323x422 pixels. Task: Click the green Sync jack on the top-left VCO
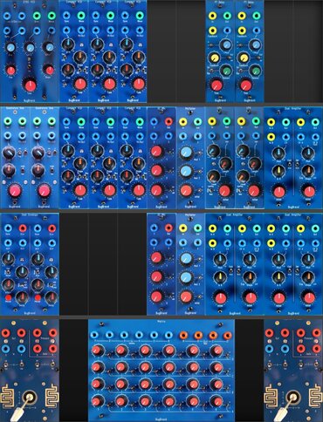click(x=37, y=16)
